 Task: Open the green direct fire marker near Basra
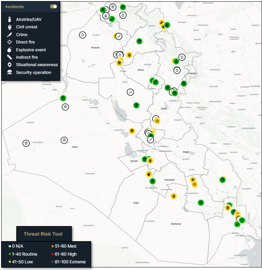[x=242, y=220]
